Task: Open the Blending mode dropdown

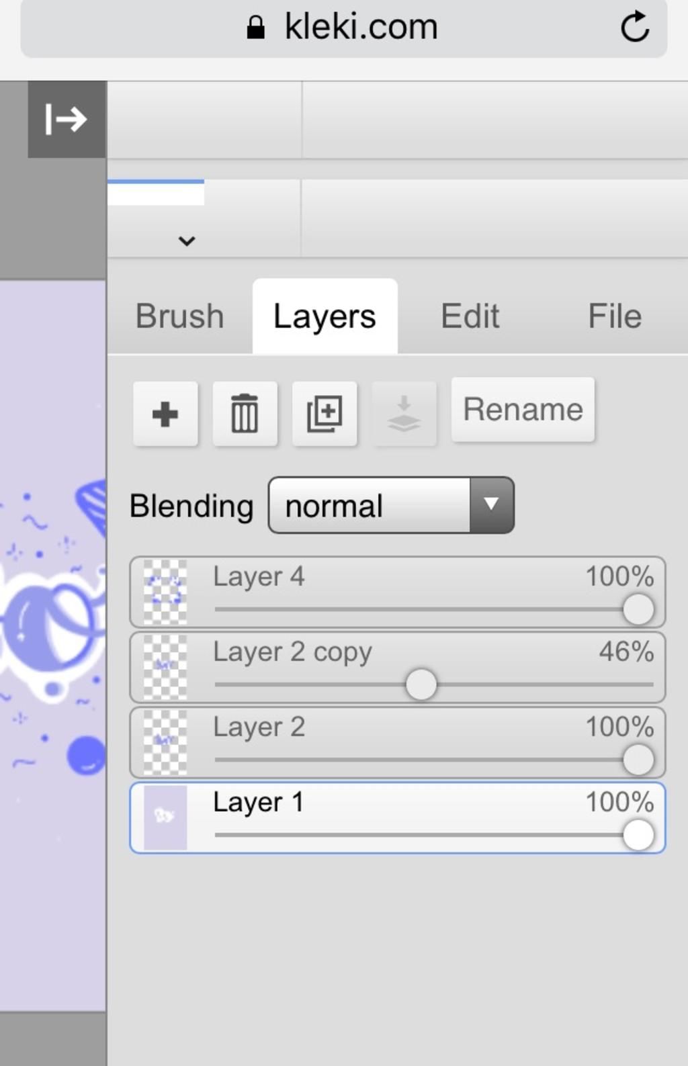Action: pyautogui.click(x=370, y=506)
